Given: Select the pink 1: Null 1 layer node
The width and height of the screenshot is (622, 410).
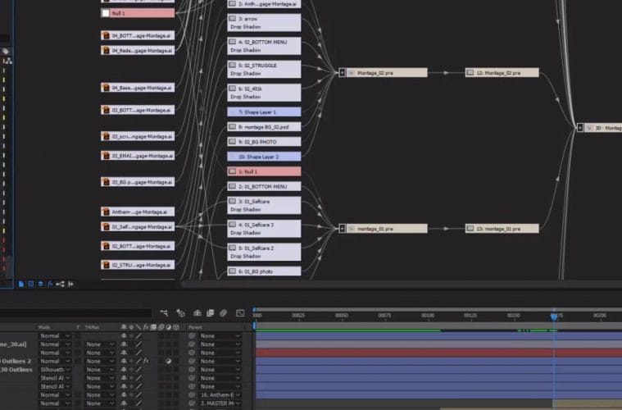Looking at the screenshot, I should pyautogui.click(x=264, y=171).
